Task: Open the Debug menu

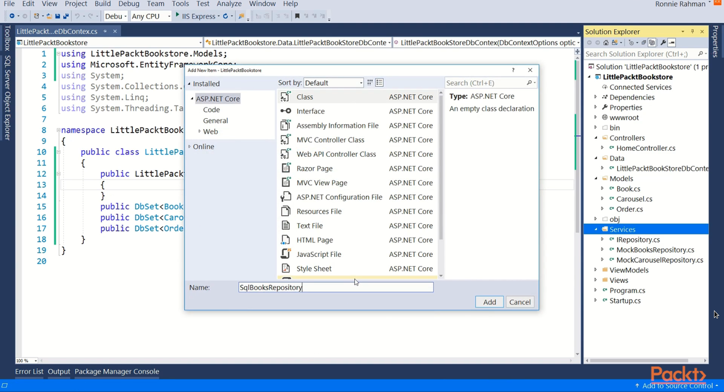Action: (129, 4)
